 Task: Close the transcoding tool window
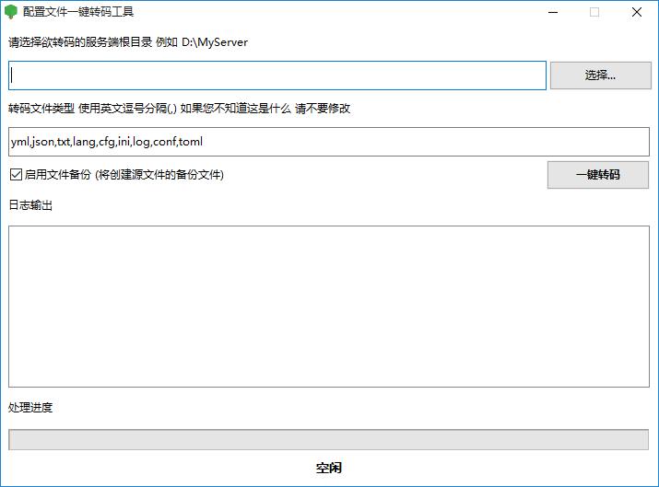point(637,12)
